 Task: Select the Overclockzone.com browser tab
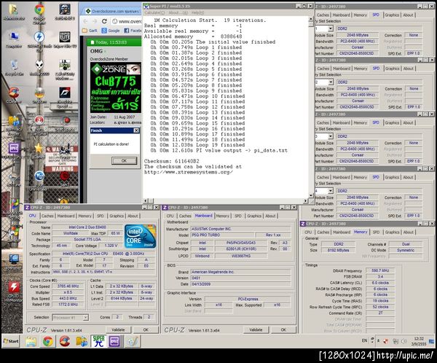click(x=114, y=11)
